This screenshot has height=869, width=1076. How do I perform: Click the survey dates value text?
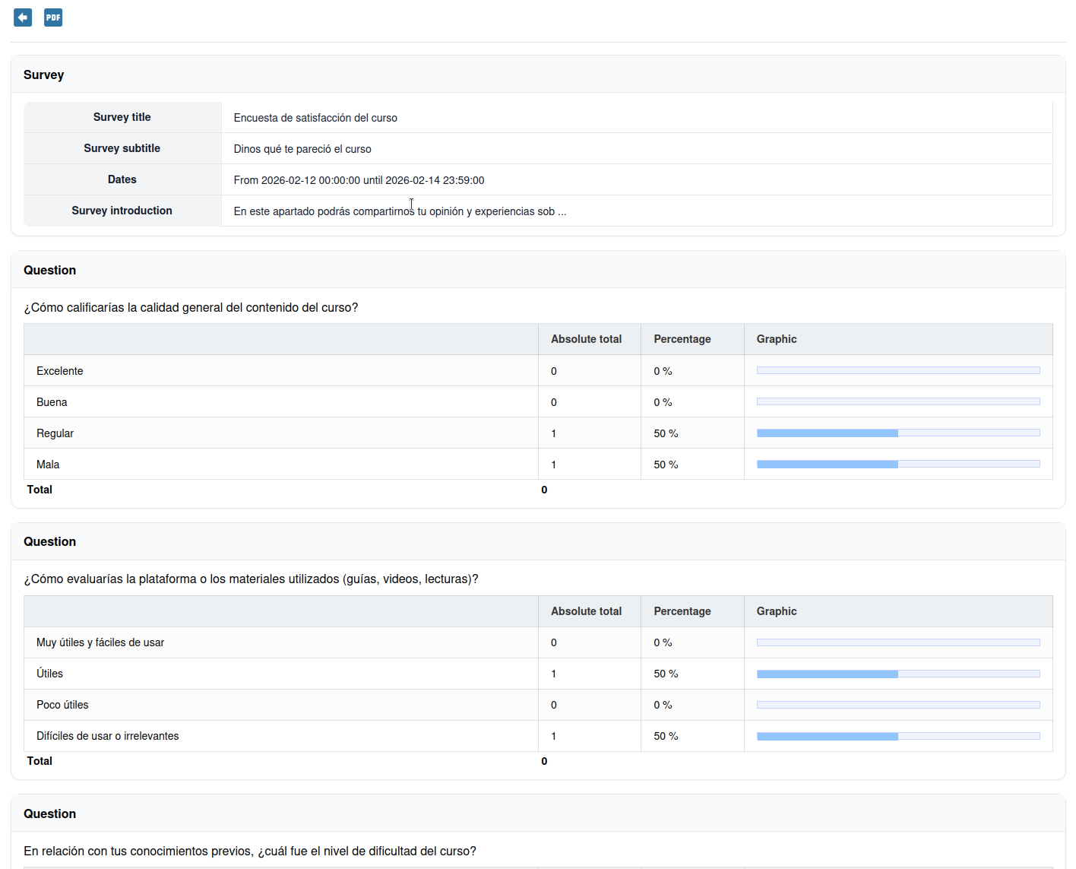tap(359, 180)
